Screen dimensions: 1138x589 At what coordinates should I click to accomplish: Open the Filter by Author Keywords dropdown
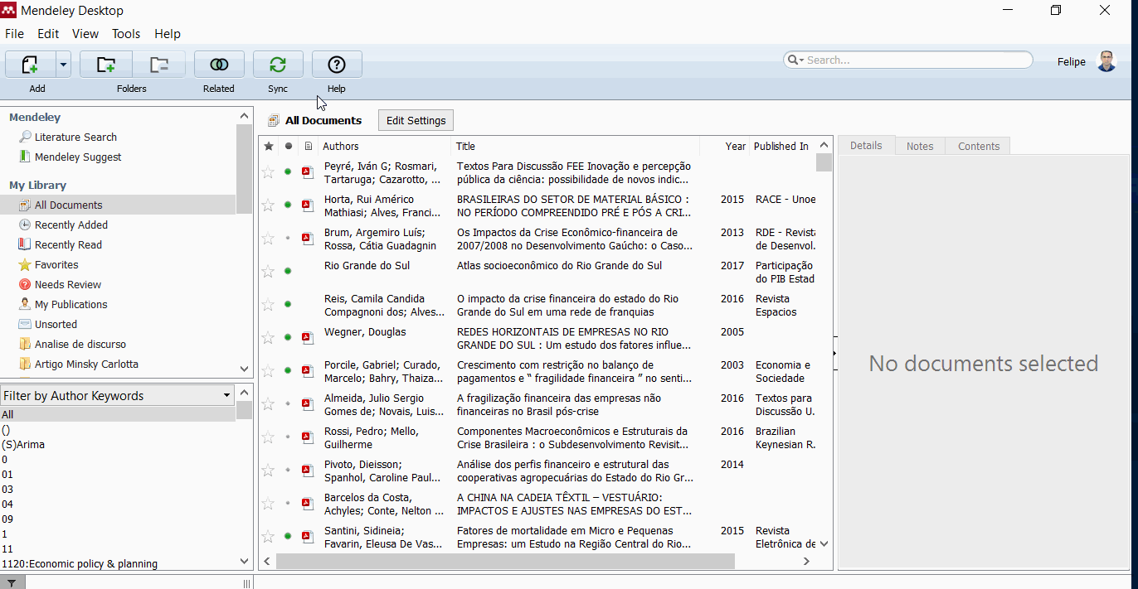tap(117, 396)
